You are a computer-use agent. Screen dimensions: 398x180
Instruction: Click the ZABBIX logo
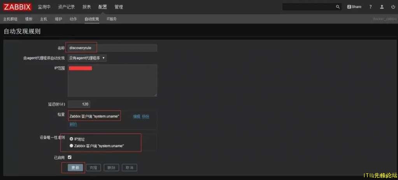coord(18,7)
